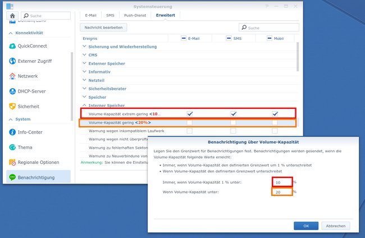This screenshot has width=365, height=238.
Task: Confirm dialog with OK button
Action: (306, 226)
